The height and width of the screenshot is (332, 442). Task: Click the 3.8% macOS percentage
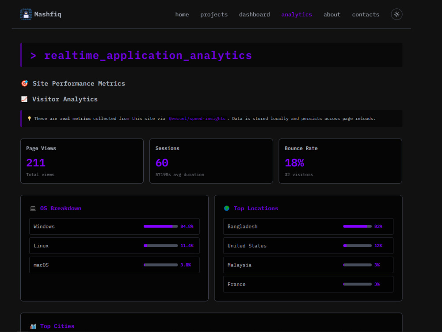tap(186, 265)
